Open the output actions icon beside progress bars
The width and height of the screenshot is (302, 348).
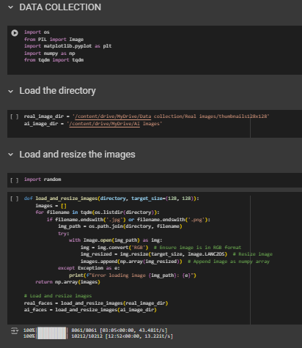(15, 331)
